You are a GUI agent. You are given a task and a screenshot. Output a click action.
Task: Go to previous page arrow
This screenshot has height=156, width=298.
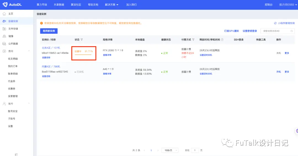(144, 150)
